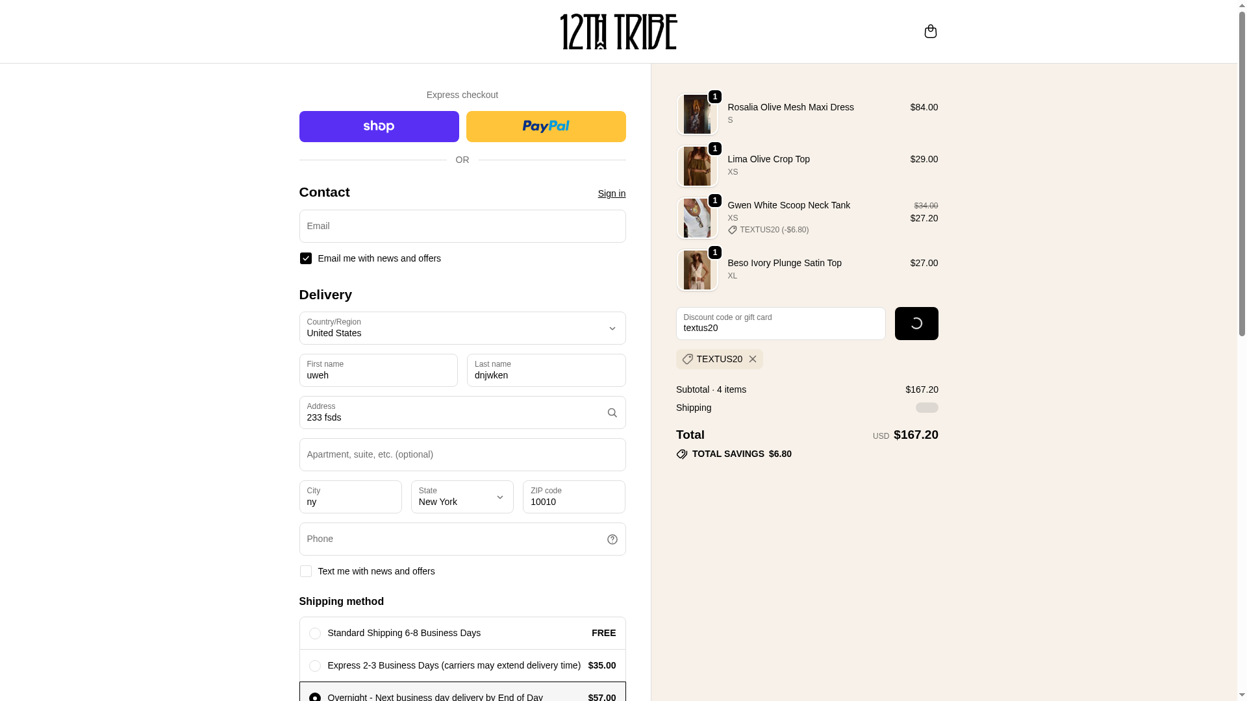Check out with the PayPal button
Image resolution: width=1247 pixels, height=701 pixels.
pos(546,127)
